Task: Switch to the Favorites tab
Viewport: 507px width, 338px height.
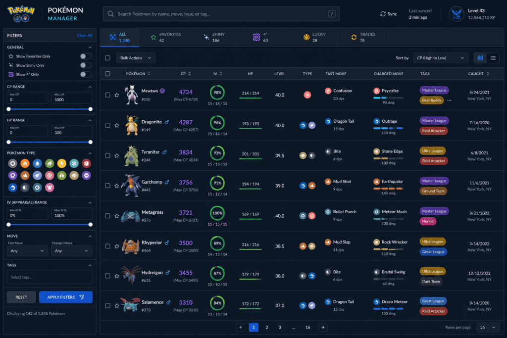Action: pyautogui.click(x=165, y=38)
